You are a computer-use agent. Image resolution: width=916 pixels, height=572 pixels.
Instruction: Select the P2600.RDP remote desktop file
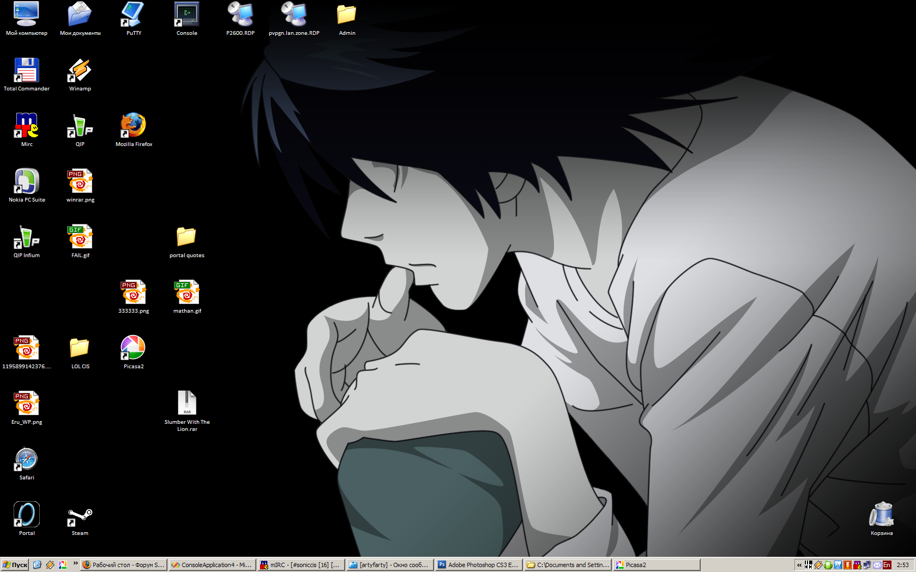pos(240,19)
